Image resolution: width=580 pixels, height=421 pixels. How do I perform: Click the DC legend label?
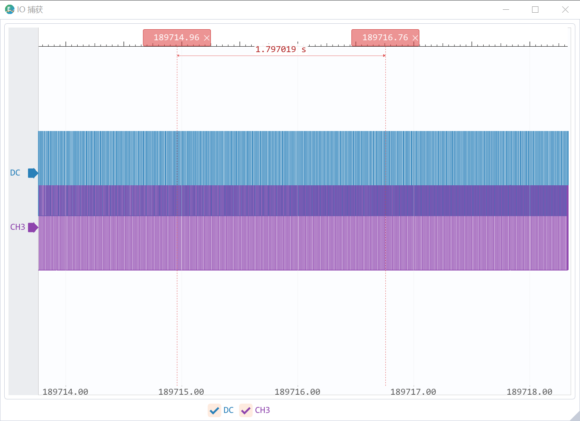228,410
